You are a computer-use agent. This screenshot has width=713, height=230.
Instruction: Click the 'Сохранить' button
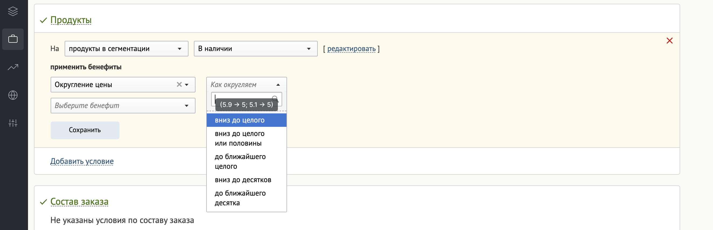[x=85, y=130]
